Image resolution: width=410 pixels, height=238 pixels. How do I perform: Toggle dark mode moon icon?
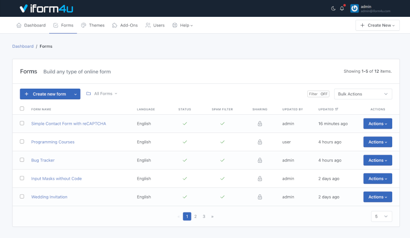coord(333,9)
